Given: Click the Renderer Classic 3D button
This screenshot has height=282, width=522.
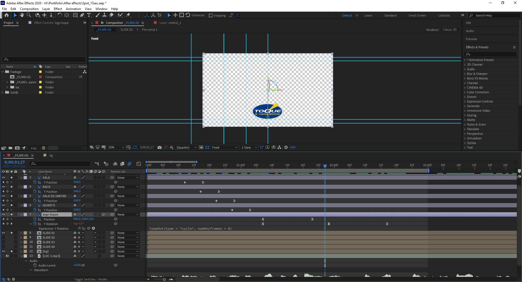Looking at the screenshot, I should [x=450, y=30].
